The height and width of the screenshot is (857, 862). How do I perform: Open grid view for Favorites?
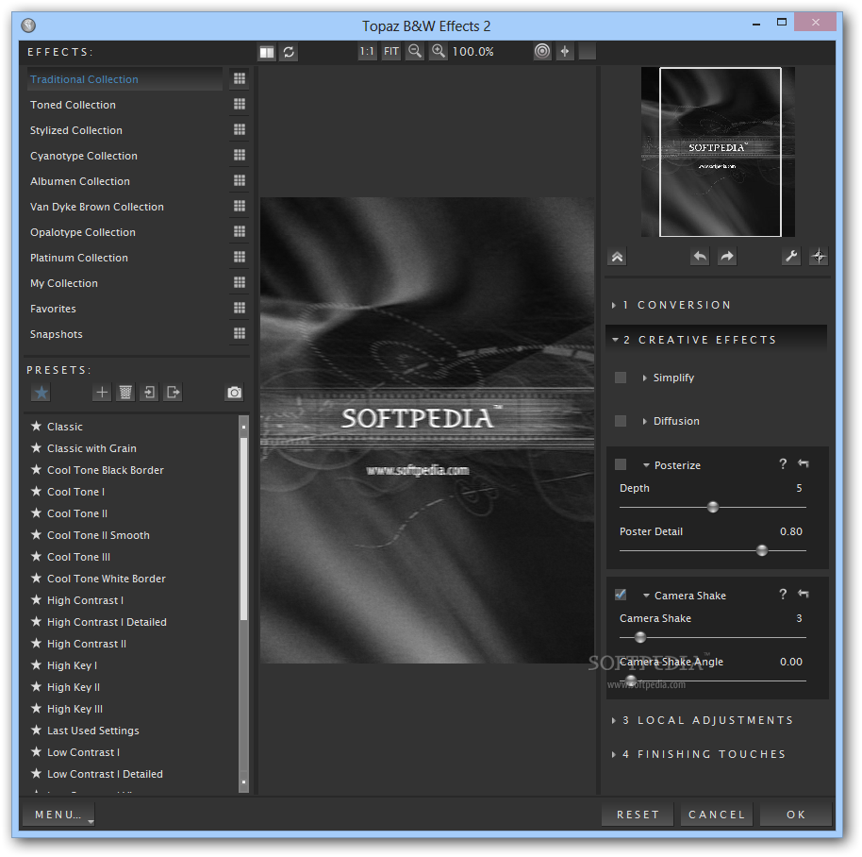click(240, 308)
